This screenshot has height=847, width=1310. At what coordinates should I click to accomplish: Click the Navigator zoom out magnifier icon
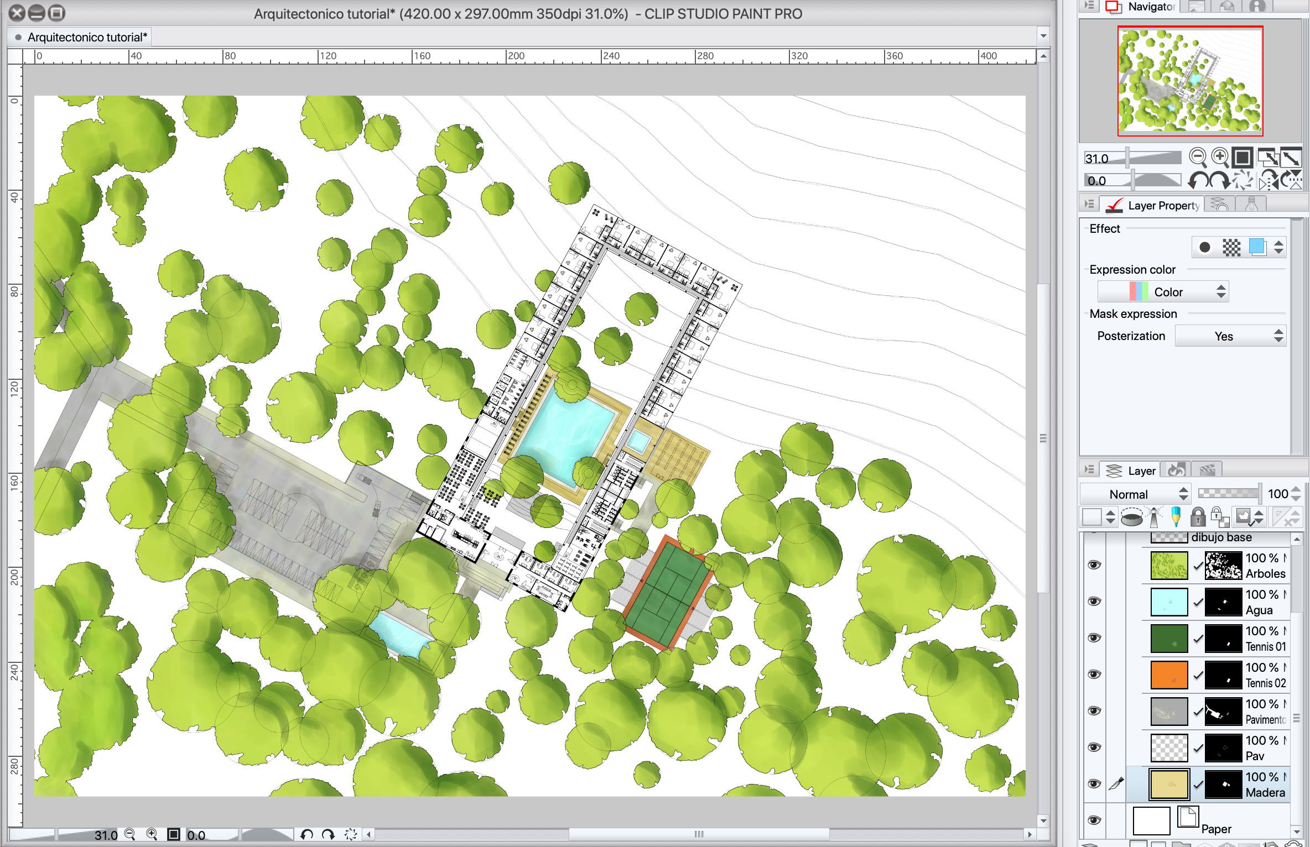click(x=1198, y=158)
